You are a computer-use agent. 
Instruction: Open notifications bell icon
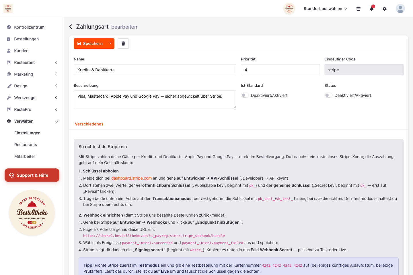pyautogui.click(x=372, y=9)
